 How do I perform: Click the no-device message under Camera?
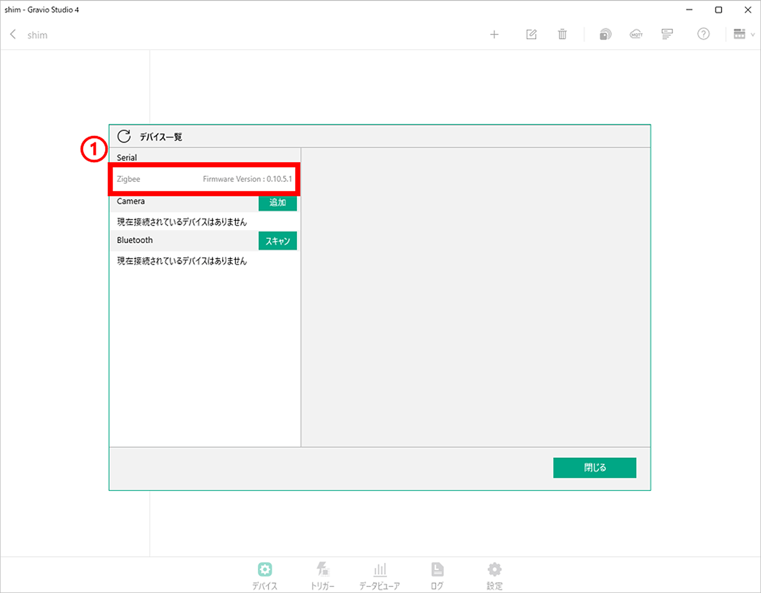(x=182, y=222)
